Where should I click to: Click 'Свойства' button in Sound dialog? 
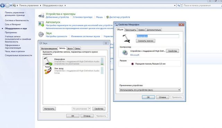coord(99,109)
